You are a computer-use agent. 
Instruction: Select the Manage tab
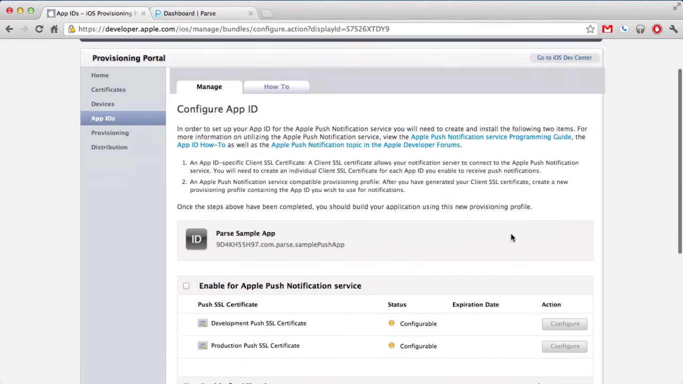pyautogui.click(x=209, y=87)
